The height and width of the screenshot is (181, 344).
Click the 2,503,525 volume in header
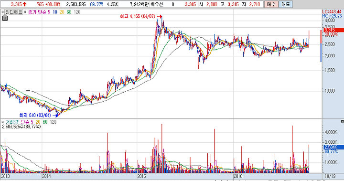click(76, 4)
